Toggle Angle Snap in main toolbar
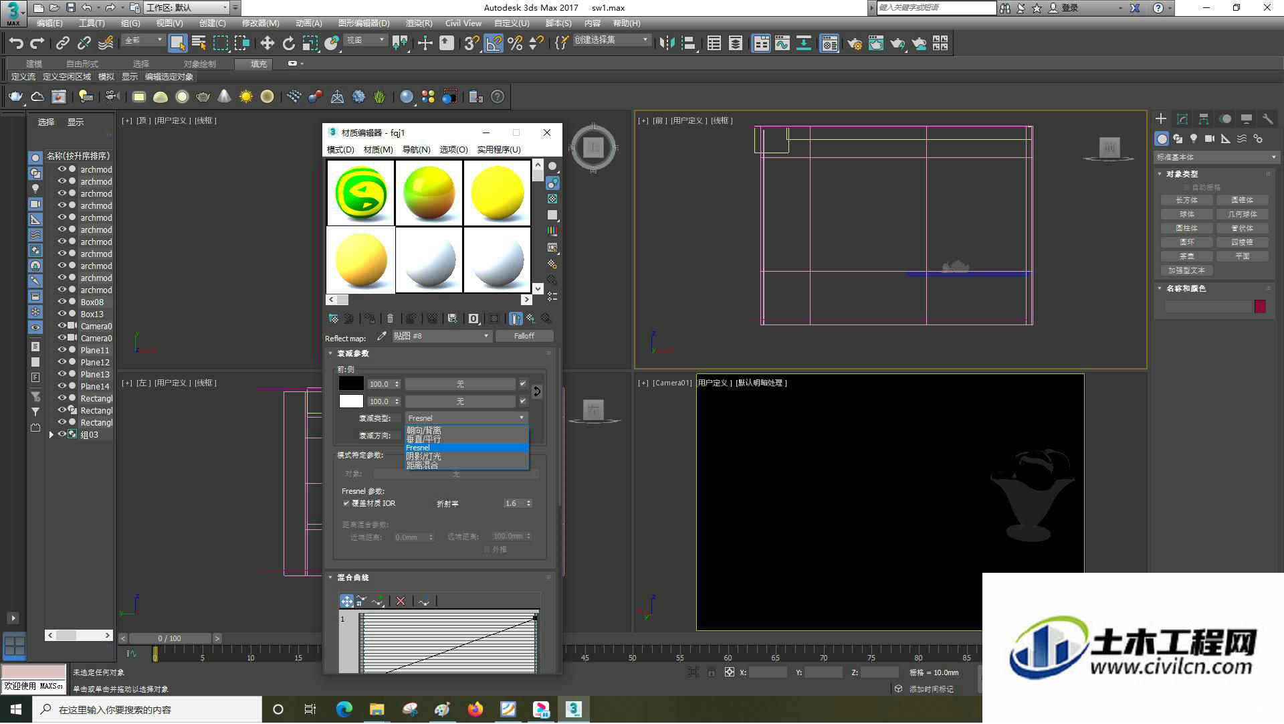The image size is (1284, 724). click(x=494, y=43)
